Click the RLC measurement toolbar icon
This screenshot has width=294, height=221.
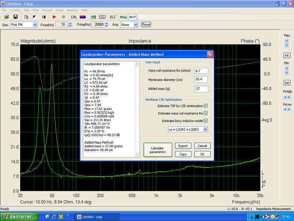point(113,17)
